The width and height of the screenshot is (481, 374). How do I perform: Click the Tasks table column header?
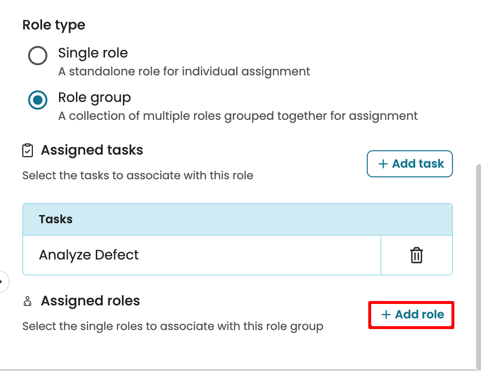pyautogui.click(x=56, y=219)
